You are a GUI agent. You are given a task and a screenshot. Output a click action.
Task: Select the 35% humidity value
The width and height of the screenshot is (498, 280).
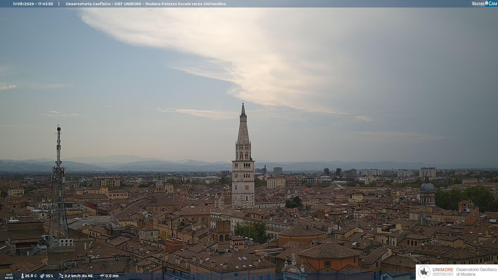49,276
